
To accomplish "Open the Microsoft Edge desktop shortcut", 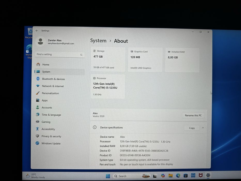I will point(29,51).
